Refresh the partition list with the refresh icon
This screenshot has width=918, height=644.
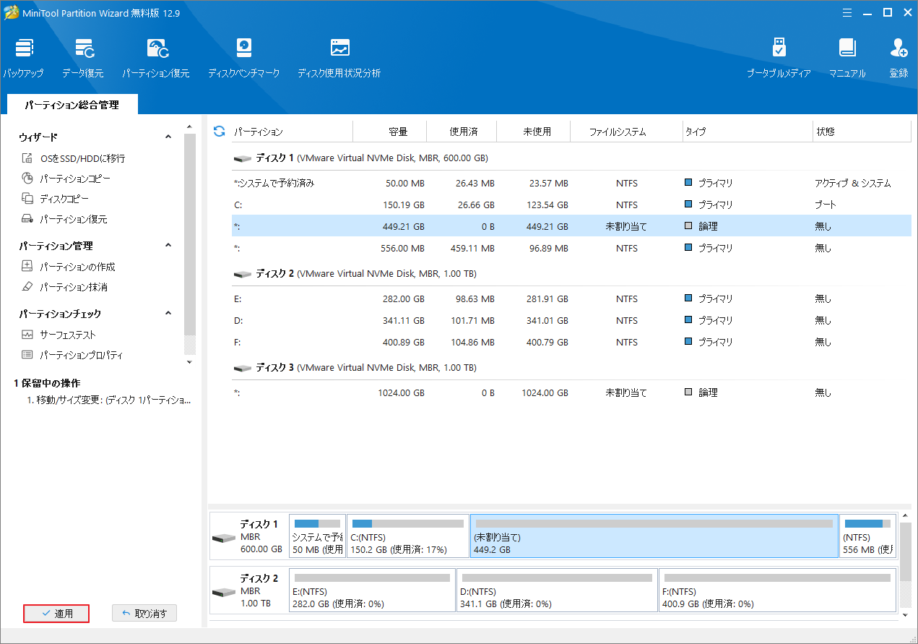220,132
